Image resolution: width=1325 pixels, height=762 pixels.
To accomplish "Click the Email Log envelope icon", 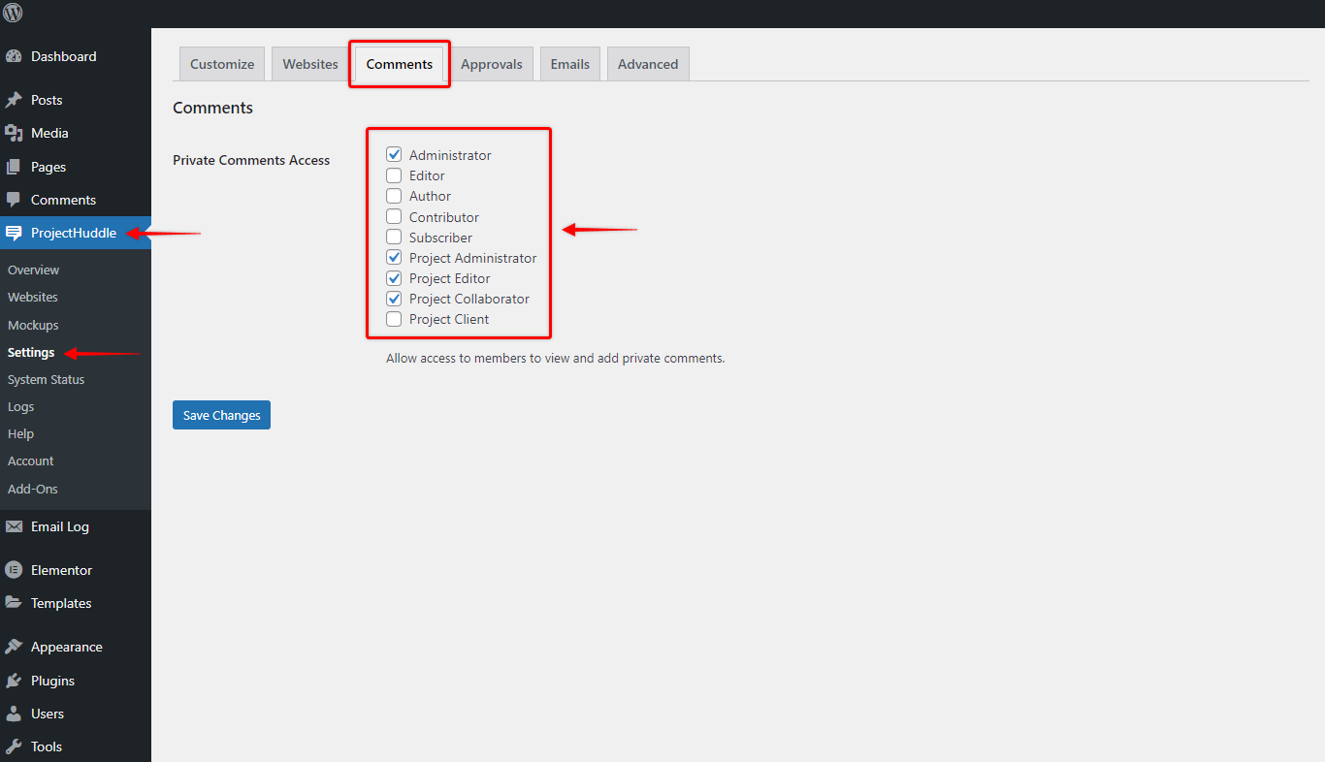I will pos(14,526).
